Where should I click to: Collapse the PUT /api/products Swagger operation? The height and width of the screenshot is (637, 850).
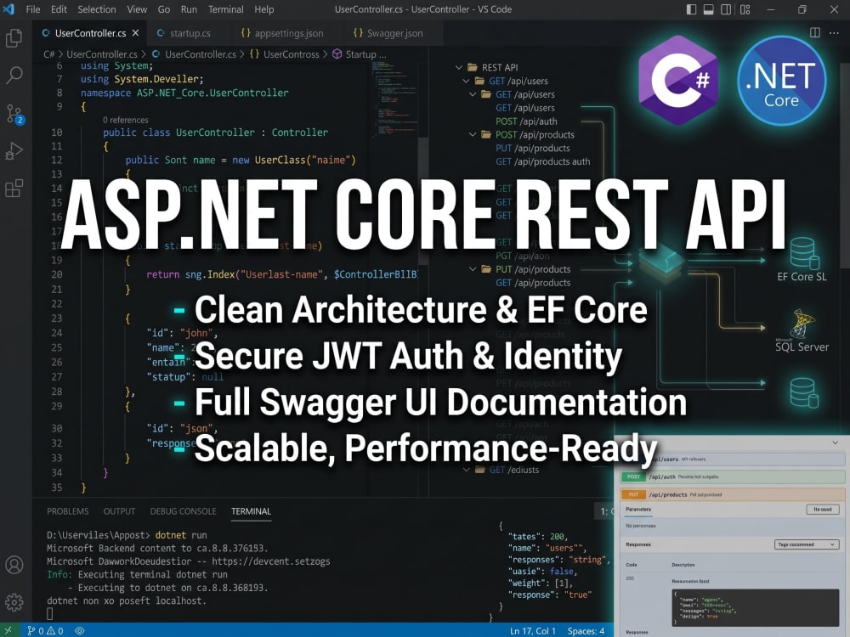coord(733,494)
